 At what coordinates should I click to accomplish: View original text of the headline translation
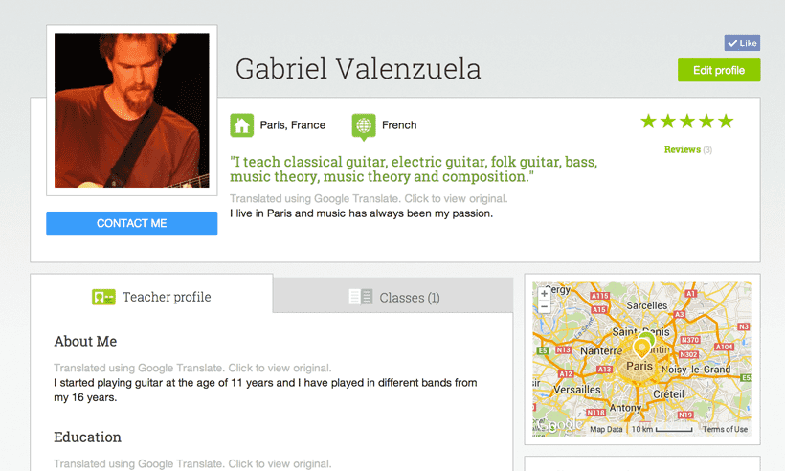point(369,199)
